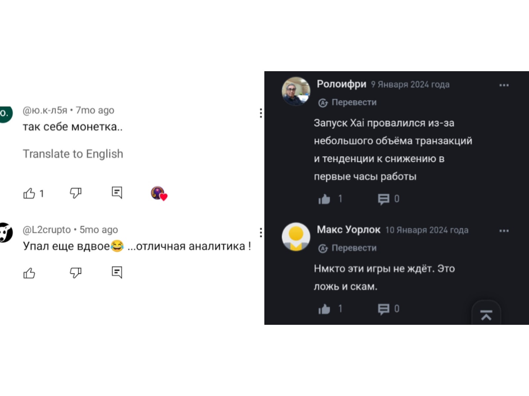The image size is (529, 396).
Task: Open three-dot menu on Макс Уорлок comment
Action: [504, 231]
